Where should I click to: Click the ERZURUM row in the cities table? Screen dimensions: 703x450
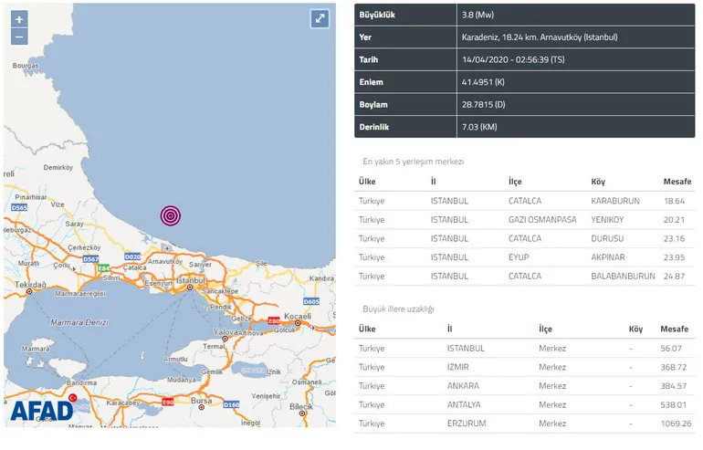click(523, 424)
